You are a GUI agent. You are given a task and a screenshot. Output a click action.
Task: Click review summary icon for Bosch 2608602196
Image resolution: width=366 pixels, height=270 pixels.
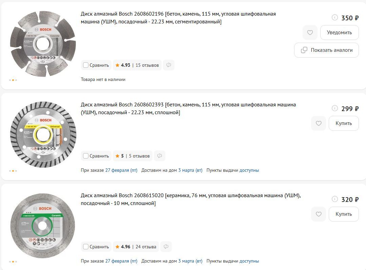169,65
